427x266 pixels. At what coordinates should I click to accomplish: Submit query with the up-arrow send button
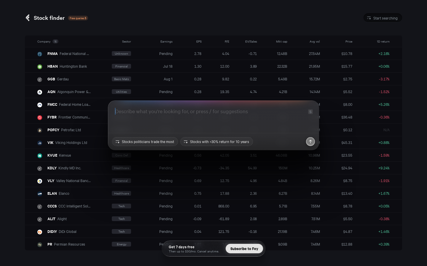point(310,142)
